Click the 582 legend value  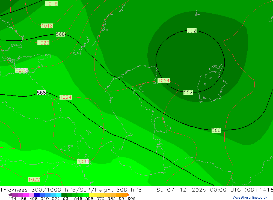click(x=112, y=198)
